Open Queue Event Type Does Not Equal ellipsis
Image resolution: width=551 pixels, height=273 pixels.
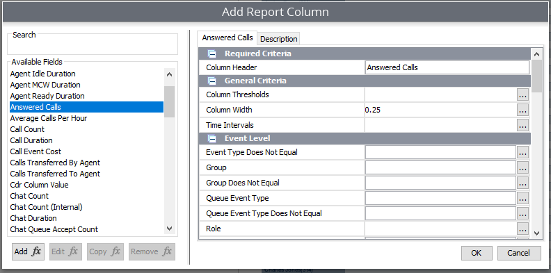(523, 213)
